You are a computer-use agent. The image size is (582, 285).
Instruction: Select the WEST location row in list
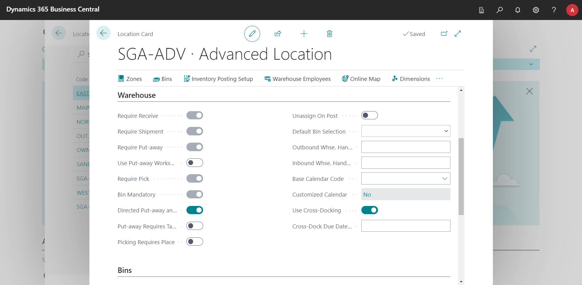(81, 193)
